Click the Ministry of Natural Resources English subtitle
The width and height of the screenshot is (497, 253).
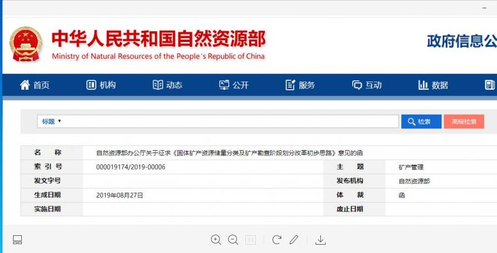tap(158, 56)
